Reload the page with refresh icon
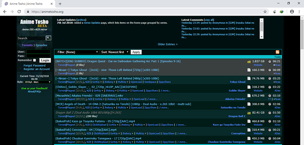This screenshot has height=145, width=304. click(19, 12)
